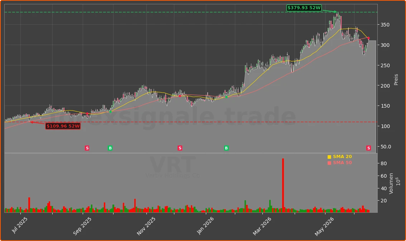Click the 50.0 price axis value
The width and height of the screenshot is (406, 241).
pos(386,147)
